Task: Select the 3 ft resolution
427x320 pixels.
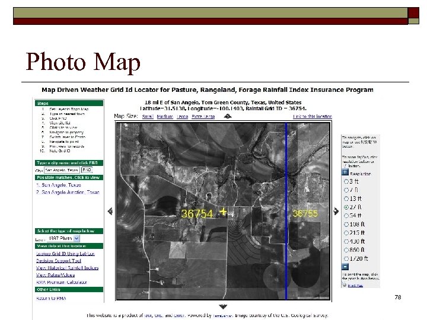Action: (346, 181)
